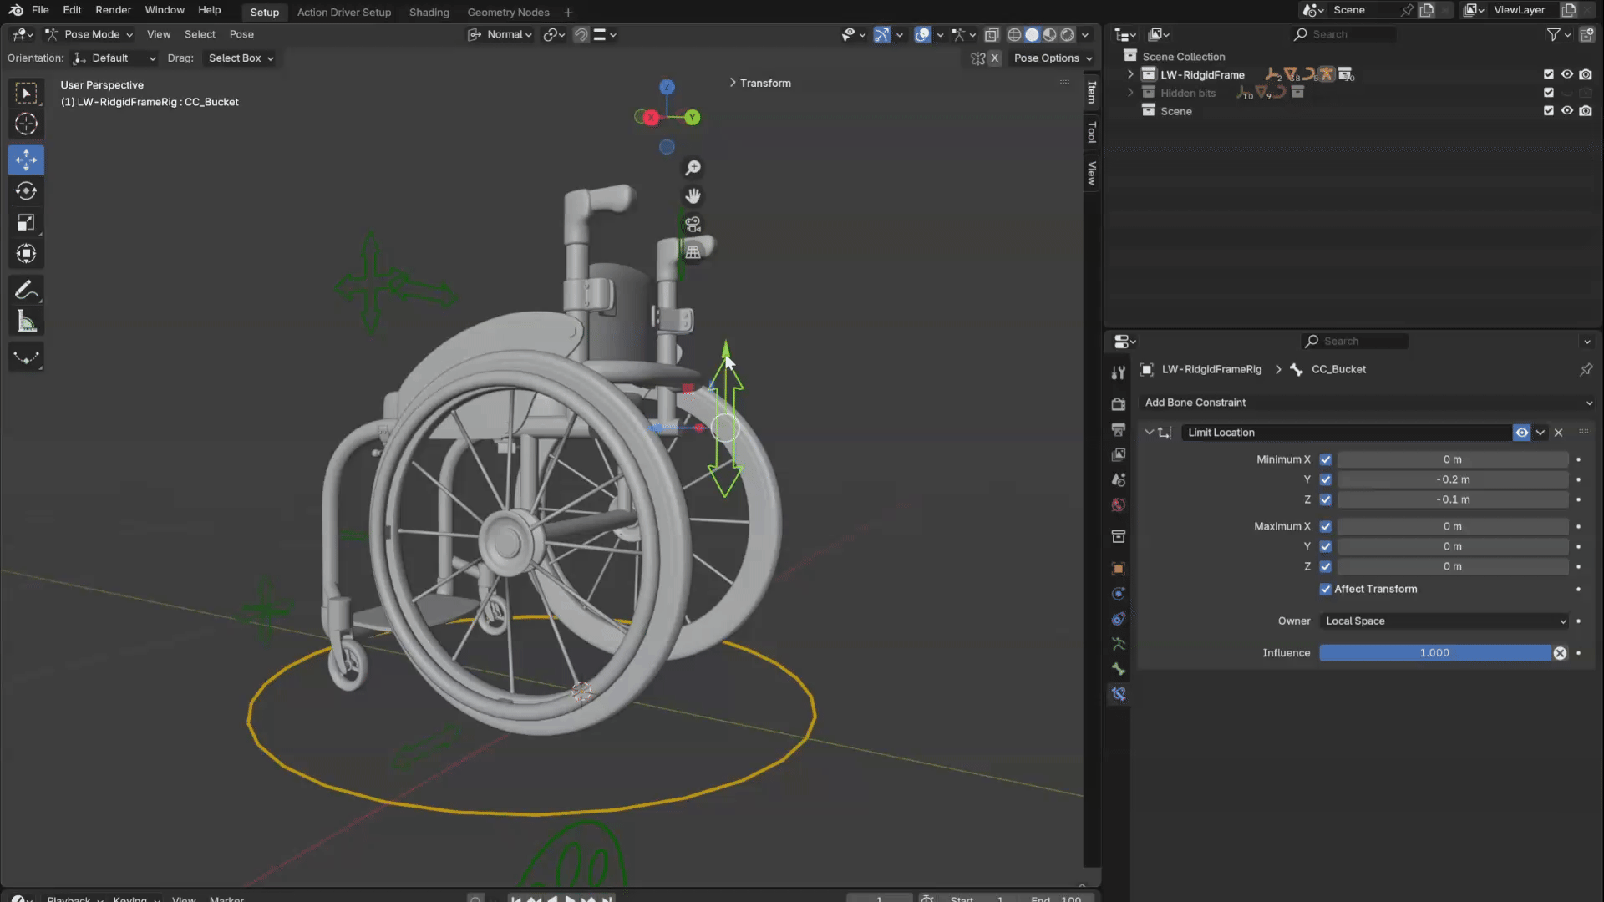This screenshot has width=1604, height=902.
Task: Select the Scale tool icon
Action: click(x=26, y=223)
